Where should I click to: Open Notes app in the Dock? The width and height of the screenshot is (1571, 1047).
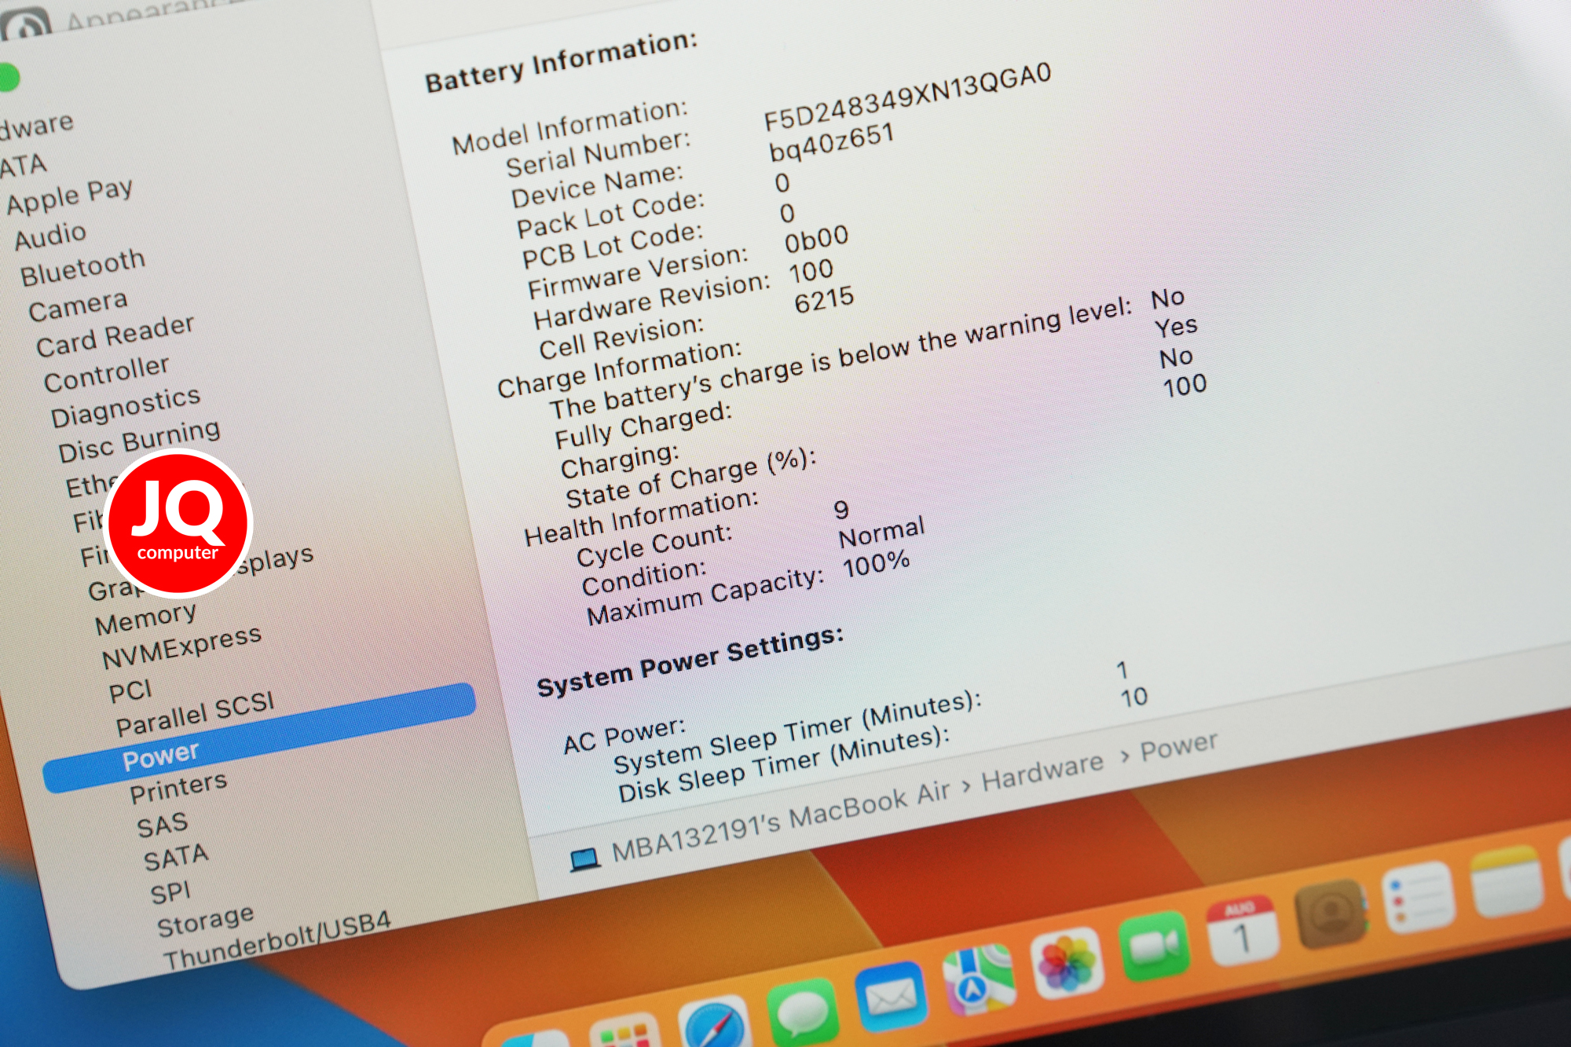(1507, 880)
